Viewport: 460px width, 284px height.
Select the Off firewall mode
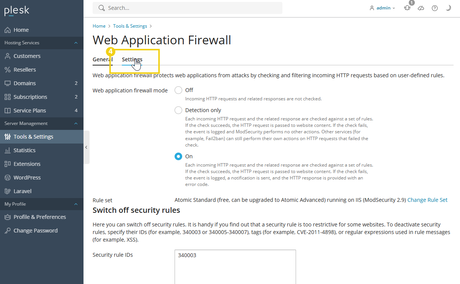coord(178,90)
